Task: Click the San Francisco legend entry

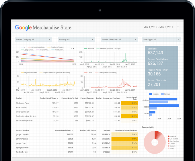Action: coord(173,141)
